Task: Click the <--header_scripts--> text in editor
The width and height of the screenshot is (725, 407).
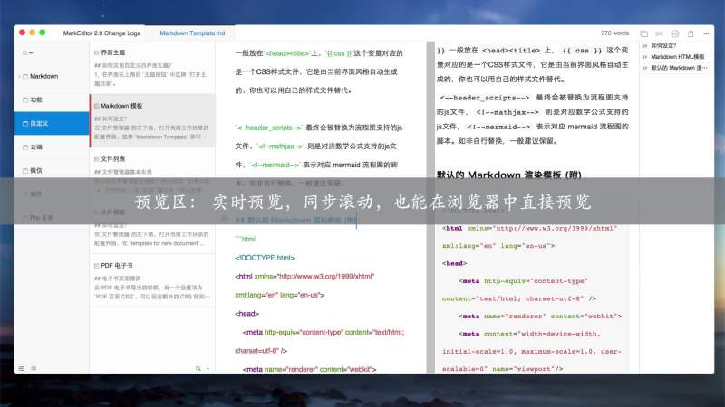Action: click(268, 128)
